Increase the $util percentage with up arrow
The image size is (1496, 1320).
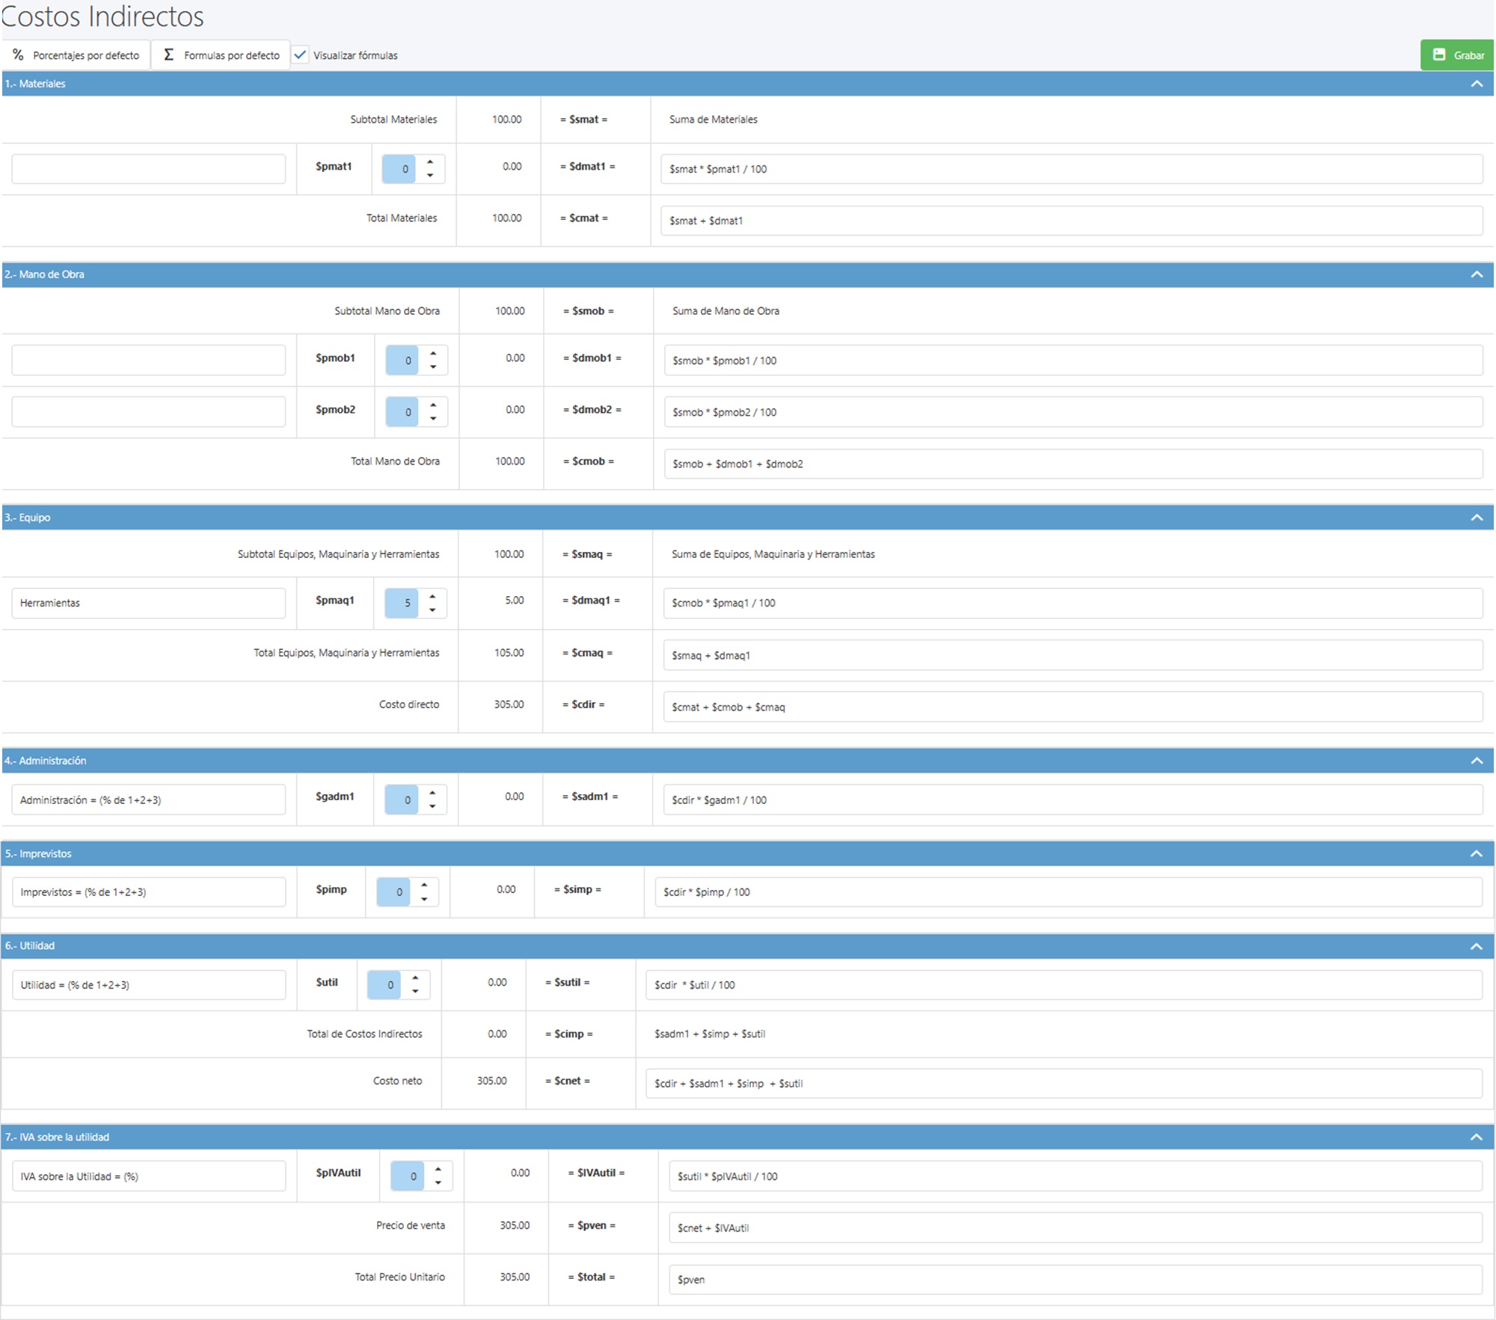tap(415, 978)
